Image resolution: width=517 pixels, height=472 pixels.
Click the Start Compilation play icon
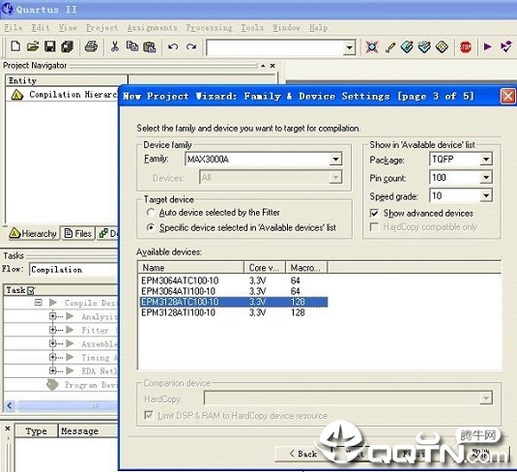(x=488, y=46)
